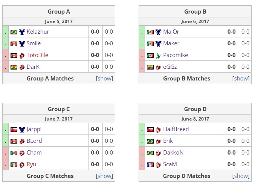Click the Zerg icon beside HalfBreed
This screenshot has height=184, width=255.
click(x=158, y=130)
